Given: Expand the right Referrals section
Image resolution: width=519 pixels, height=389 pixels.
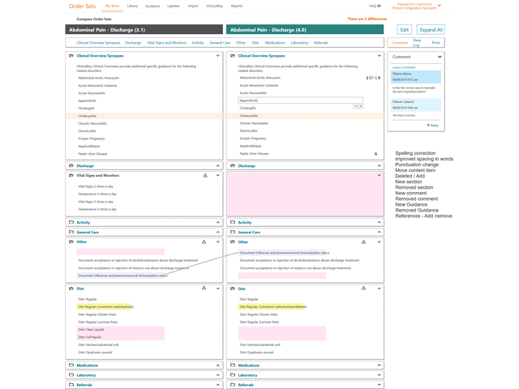Looking at the screenshot, I should tap(379, 385).
